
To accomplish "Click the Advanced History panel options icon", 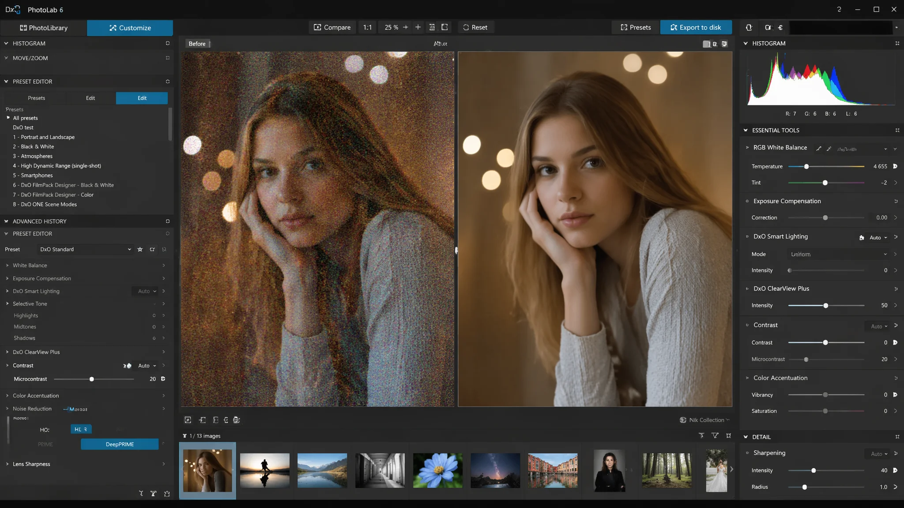I will [168, 221].
